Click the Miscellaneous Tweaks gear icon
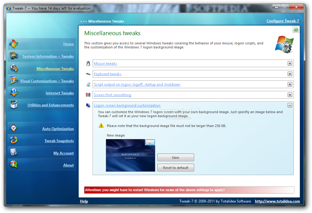The height and width of the screenshot is (213, 312). coord(14,68)
